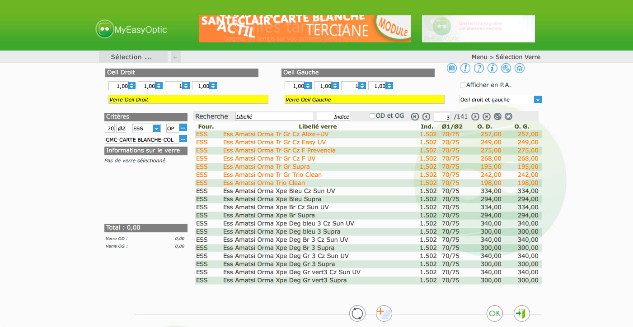Open help with the question mark icon
Viewport: 633px width, 327px height.
coord(479,68)
